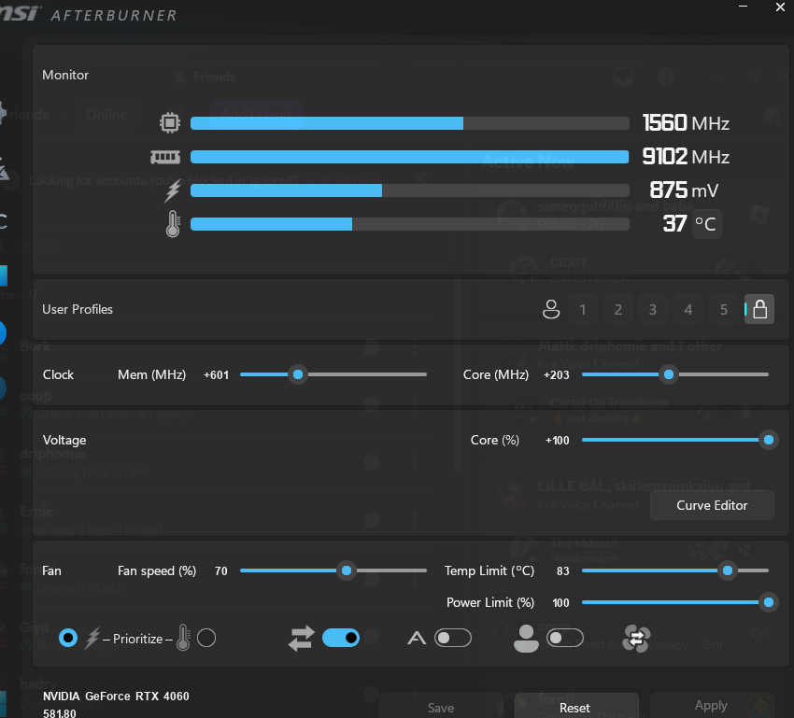Viewport: 794px width, 718px height.
Task: Click the power limit value 100
Action: coord(560,602)
